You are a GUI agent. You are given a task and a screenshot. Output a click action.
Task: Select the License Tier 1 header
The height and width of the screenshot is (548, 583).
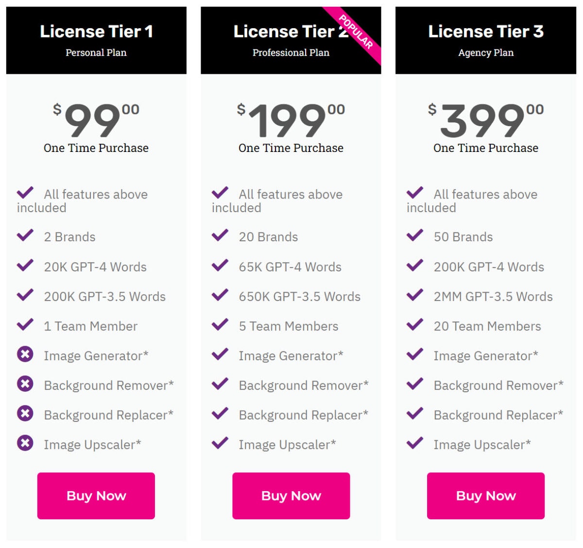(96, 32)
